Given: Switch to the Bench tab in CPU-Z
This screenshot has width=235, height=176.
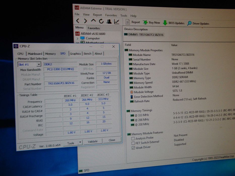Looking at the screenshot, I should pos(87,54).
